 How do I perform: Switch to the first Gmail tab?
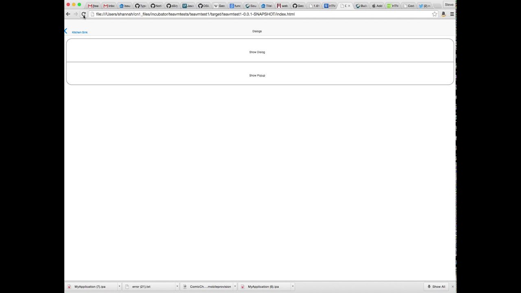click(93, 6)
